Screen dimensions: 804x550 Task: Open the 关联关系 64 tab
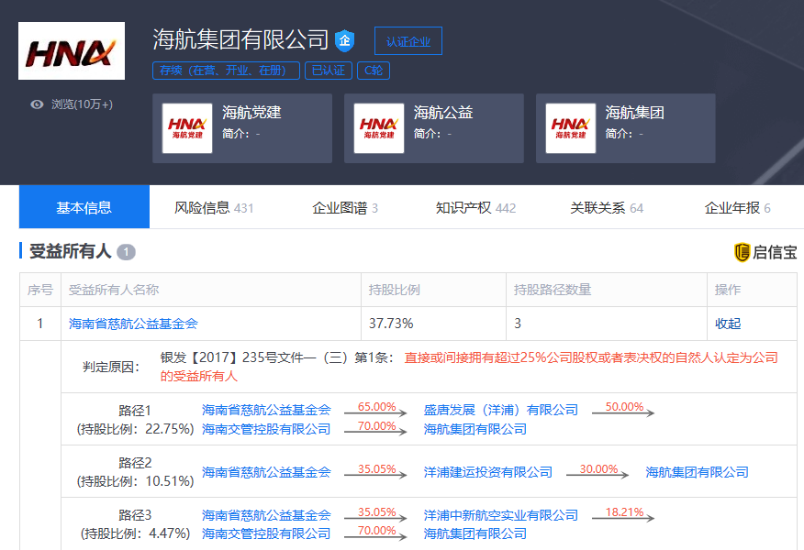(x=607, y=207)
